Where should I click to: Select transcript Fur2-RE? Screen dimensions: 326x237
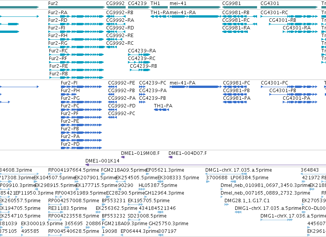77,70
